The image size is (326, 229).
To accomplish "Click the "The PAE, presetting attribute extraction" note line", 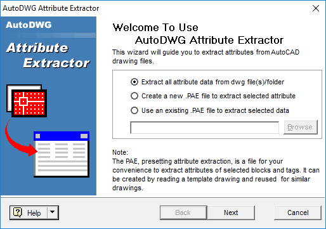I will pos(197,161).
